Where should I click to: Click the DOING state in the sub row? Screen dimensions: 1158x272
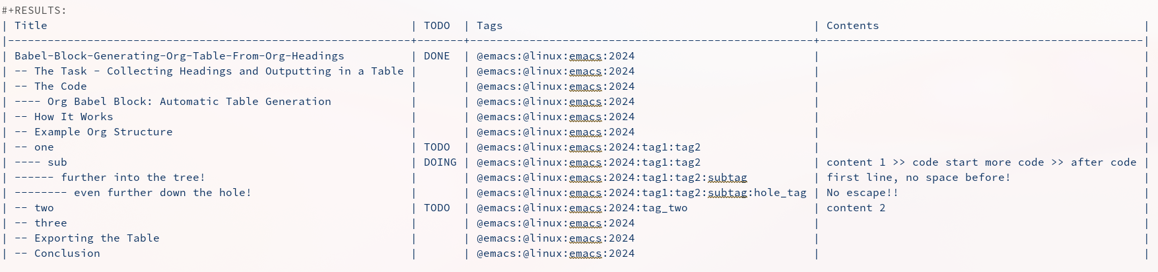tap(440, 162)
